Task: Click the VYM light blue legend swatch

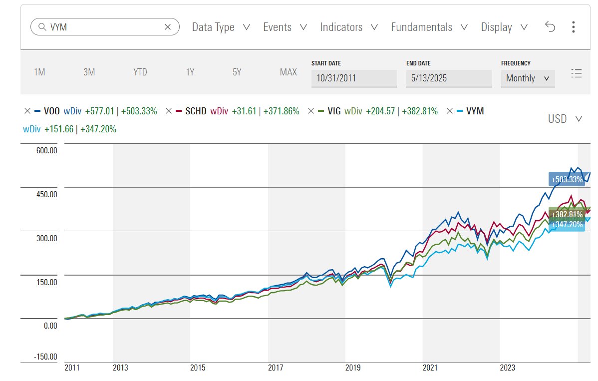Action: point(460,111)
